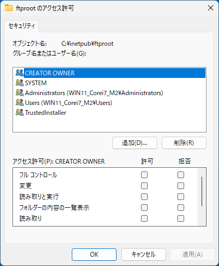Click the TrustedInstaller user icon
Screen dimensions: 219x266
20,112
